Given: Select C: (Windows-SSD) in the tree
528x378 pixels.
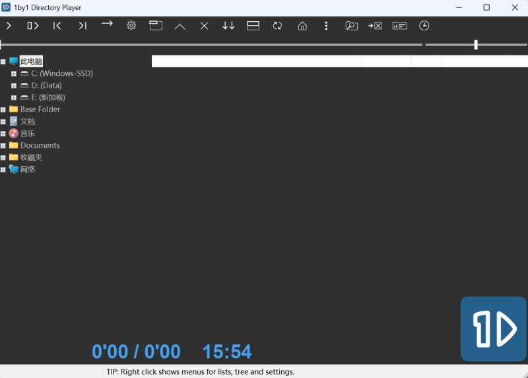Looking at the screenshot, I should coord(62,73).
